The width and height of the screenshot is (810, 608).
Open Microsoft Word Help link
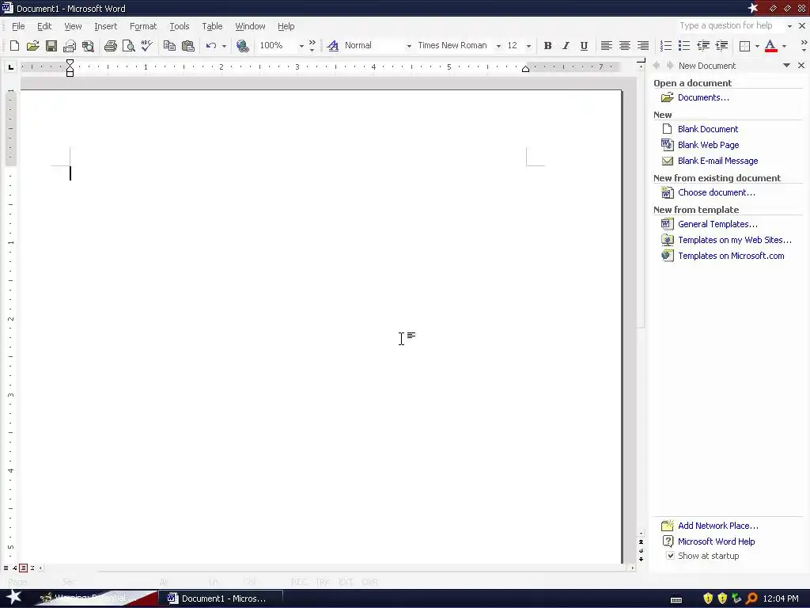[x=716, y=541]
